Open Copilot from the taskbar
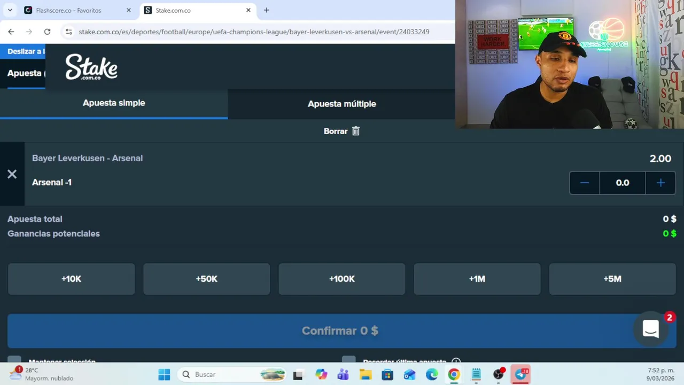 [x=321, y=374]
